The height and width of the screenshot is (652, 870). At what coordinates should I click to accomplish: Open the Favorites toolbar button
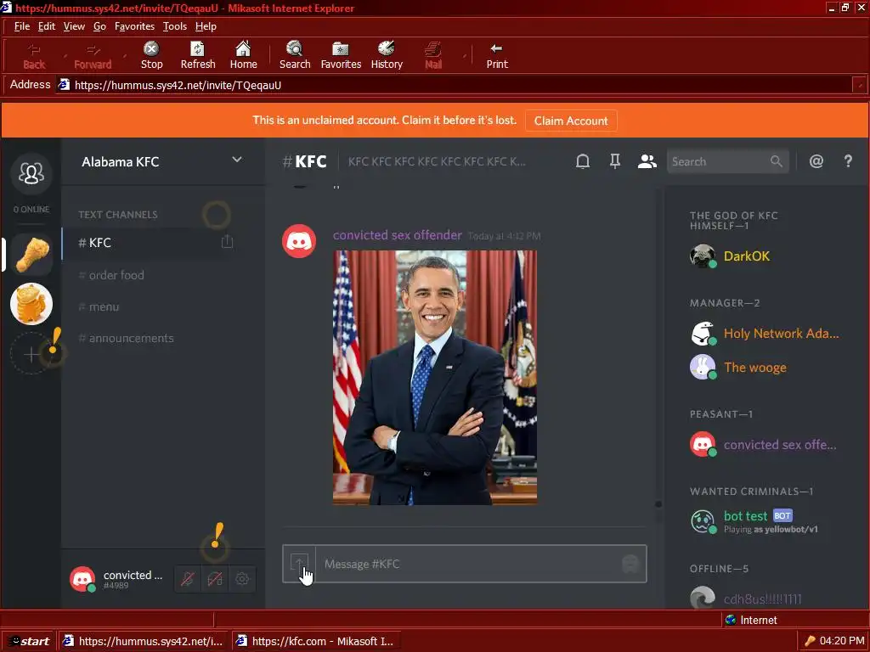click(x=341, y=55)
